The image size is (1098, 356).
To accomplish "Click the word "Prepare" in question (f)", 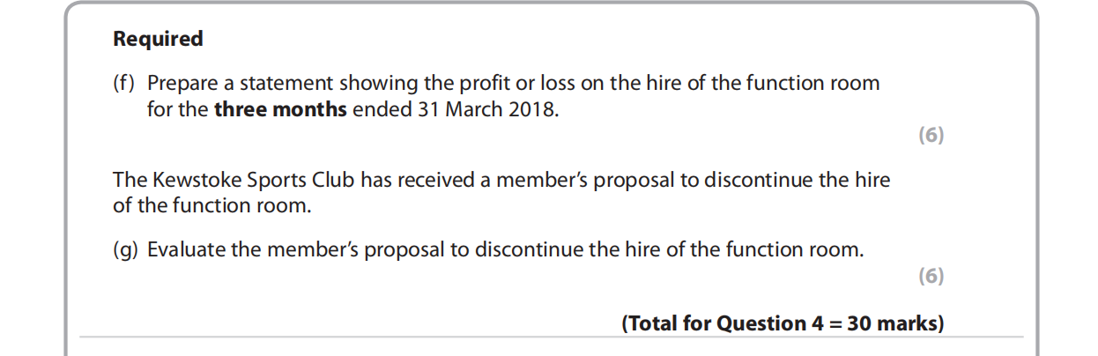I will (180, 84).
